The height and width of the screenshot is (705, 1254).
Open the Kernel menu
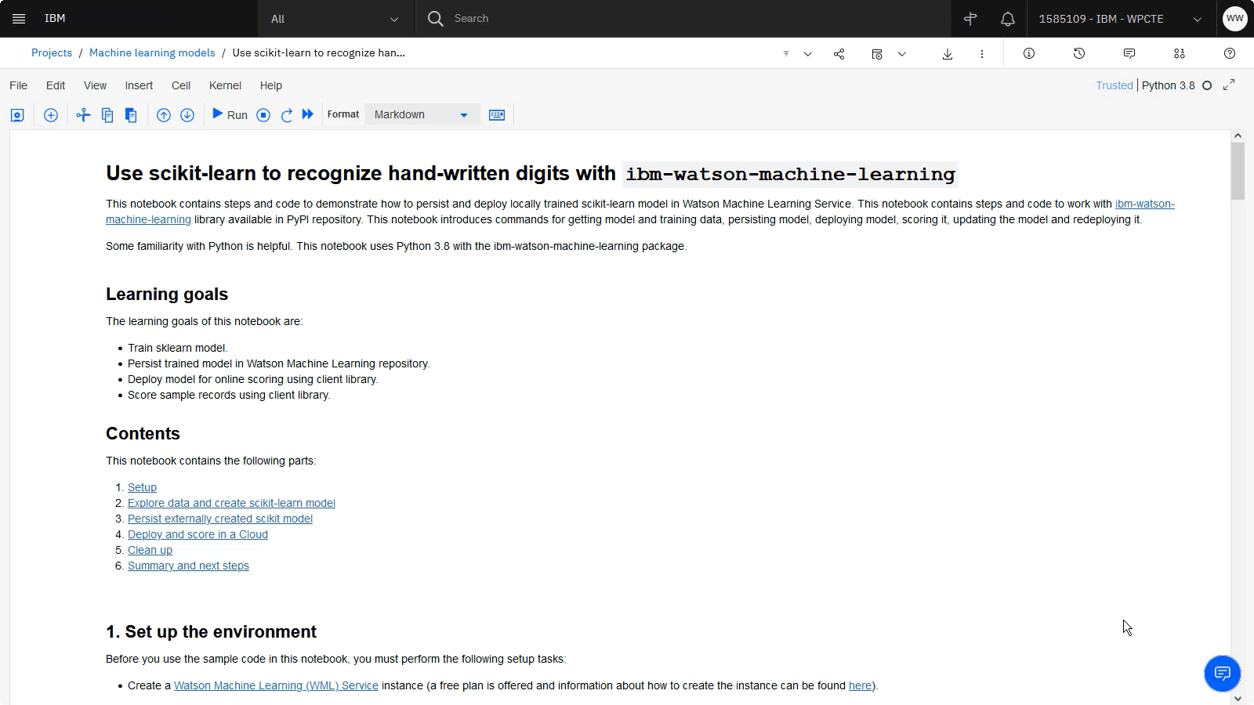point(226,85)
